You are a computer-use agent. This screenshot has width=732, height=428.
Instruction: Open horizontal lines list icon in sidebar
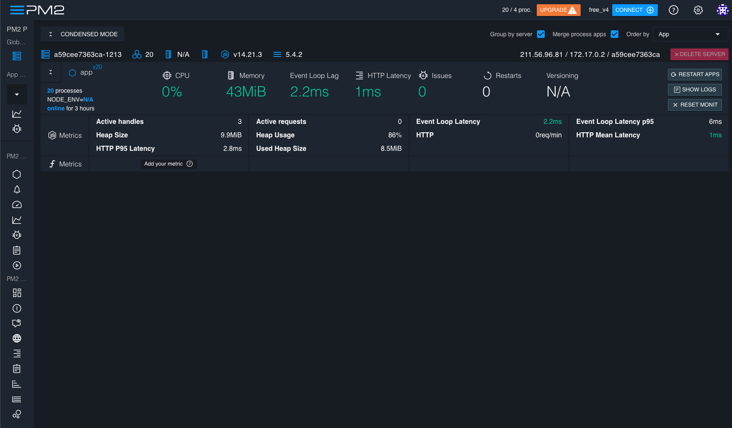(x=17, y=399)
